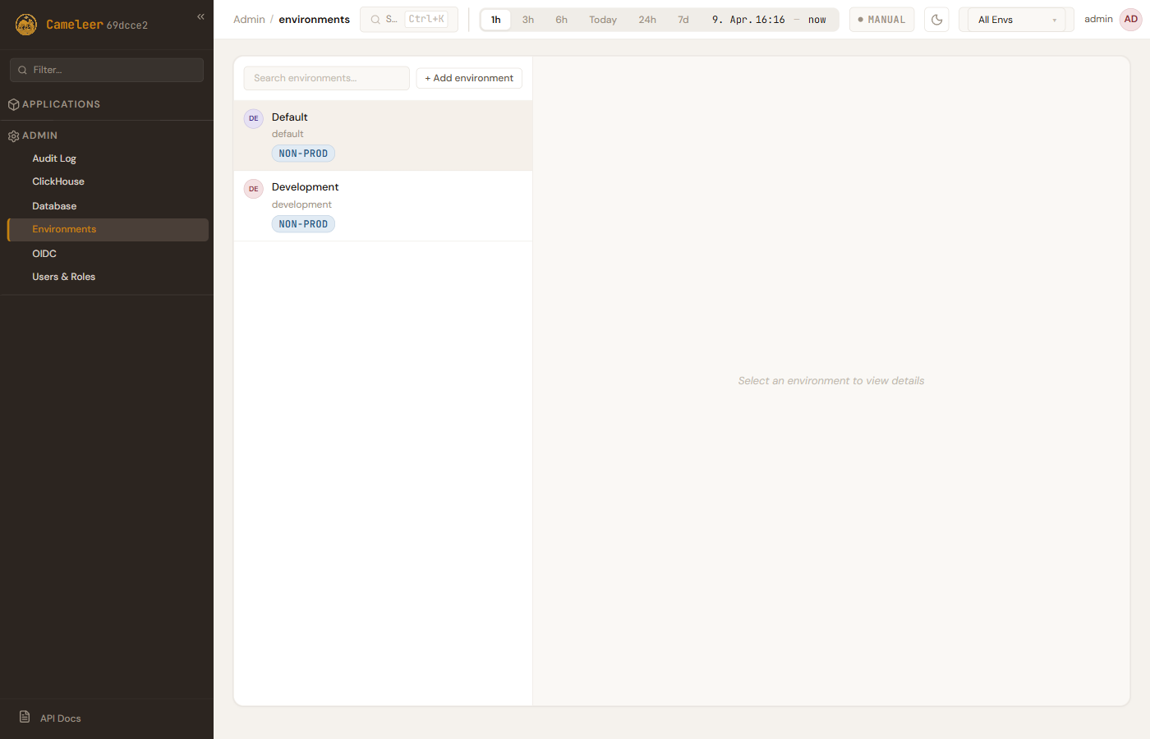
Task: Open the All Envs dropdown
Action: coord(1016,20)
